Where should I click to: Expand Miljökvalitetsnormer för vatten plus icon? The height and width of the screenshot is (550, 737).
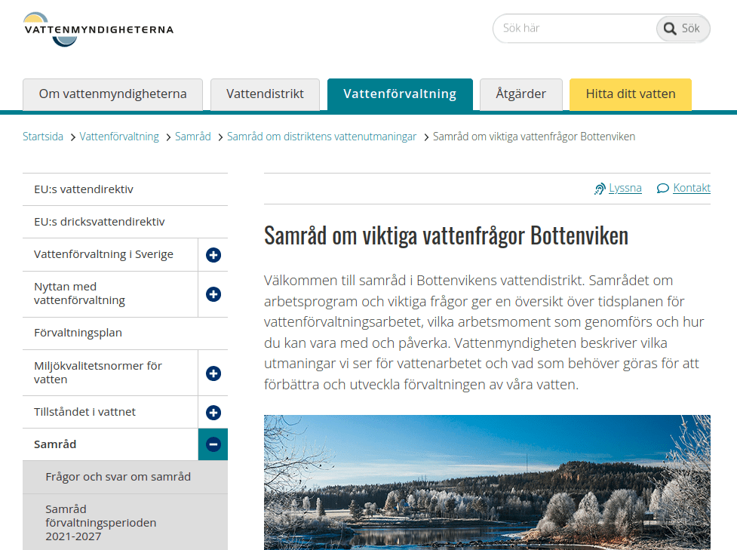(213, 373)
